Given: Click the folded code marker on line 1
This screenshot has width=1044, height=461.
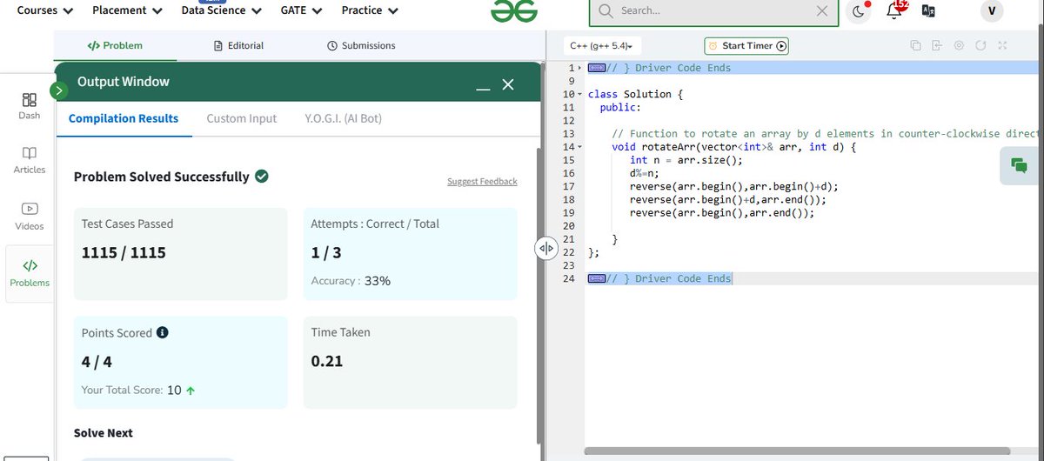Looking at the screenshot, I should [597, 68].
